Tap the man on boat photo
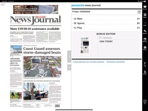148x111 pixels. pyautogui.click(x=36, y=91)
